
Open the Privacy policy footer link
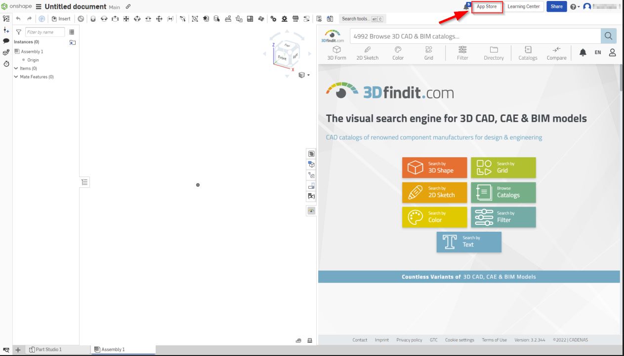(x=409, y=340)
